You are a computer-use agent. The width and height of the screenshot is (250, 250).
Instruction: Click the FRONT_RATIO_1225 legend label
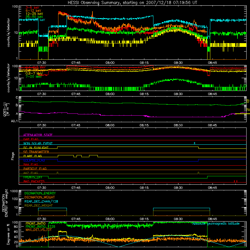pos(40,227)
